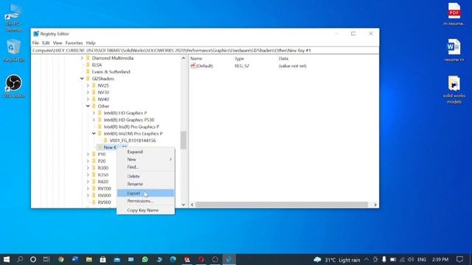The image size is (472, 265).
Task: Choose Expand from context menu
Action: pos(145,152)
